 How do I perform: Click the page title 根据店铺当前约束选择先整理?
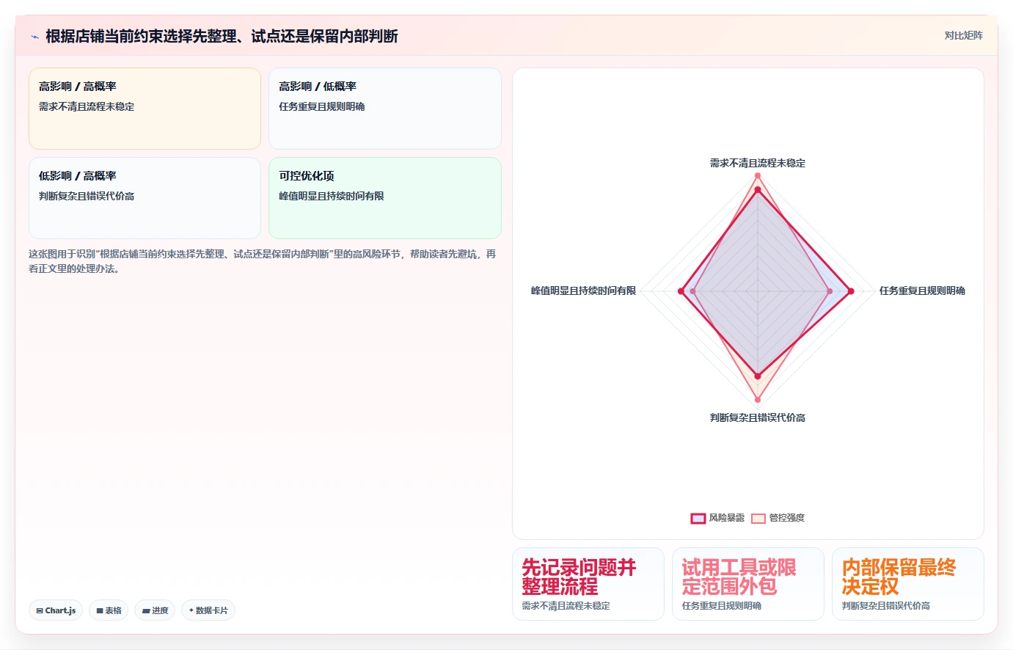(x=222, y=36)
